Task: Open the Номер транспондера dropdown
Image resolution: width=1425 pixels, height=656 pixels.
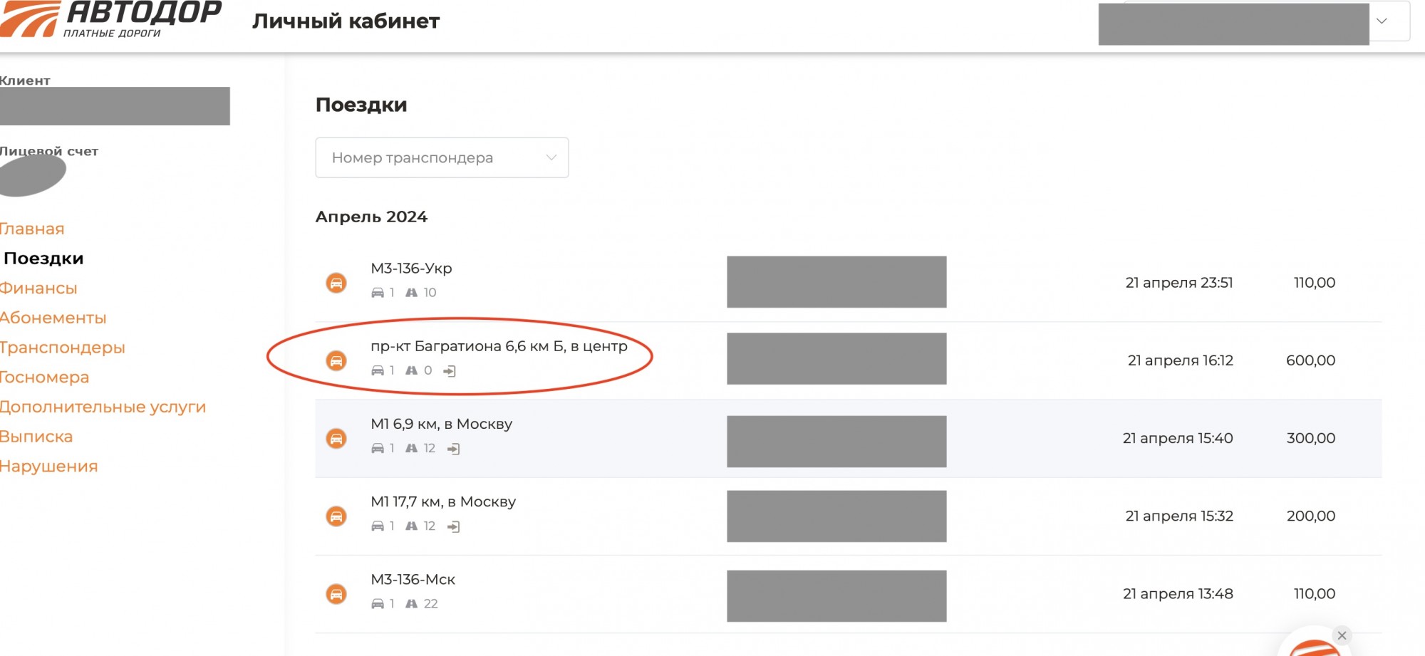Action: point(442,157)
